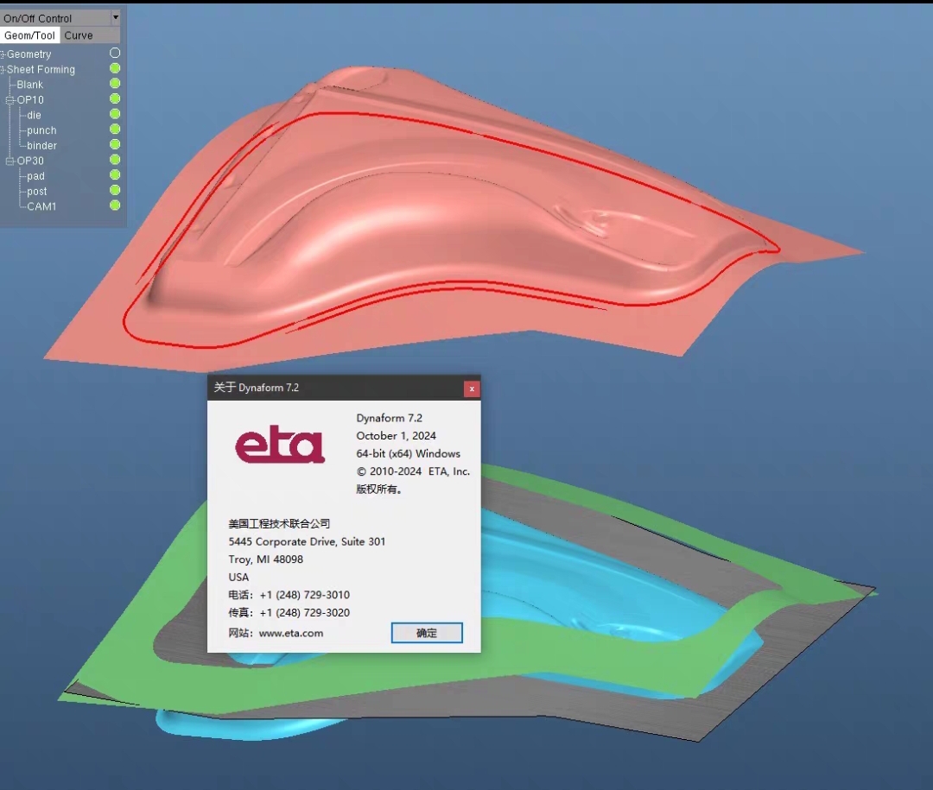The width and height of the screenshot is (933, 790).
Task: Collapse the OP30 tree node
Action: [x=10, y=161]
